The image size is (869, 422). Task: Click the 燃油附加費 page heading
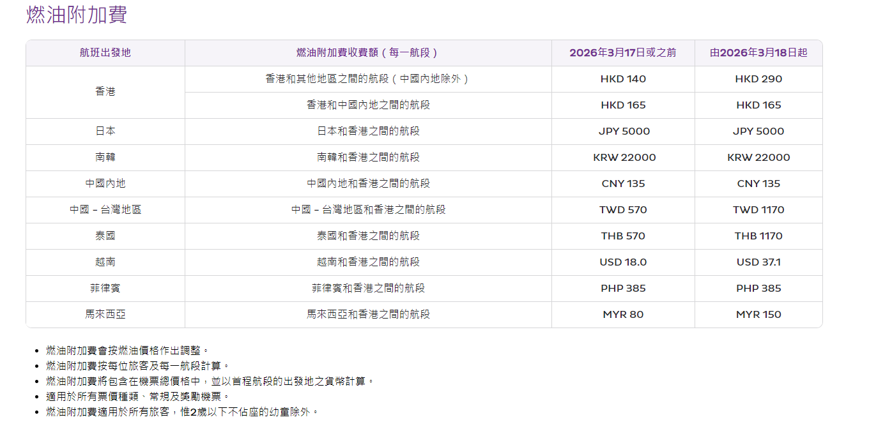click(x=77, y=15)
